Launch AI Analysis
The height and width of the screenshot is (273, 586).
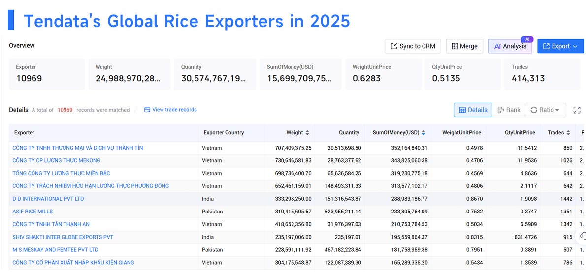click(510, 46)
